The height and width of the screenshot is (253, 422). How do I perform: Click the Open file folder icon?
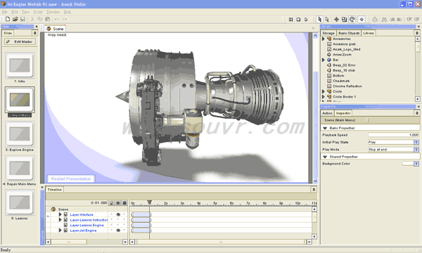(15, 19)
